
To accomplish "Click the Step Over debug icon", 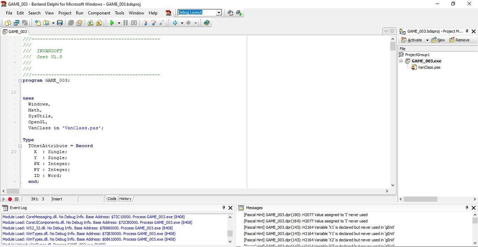I will click(153, 23).
